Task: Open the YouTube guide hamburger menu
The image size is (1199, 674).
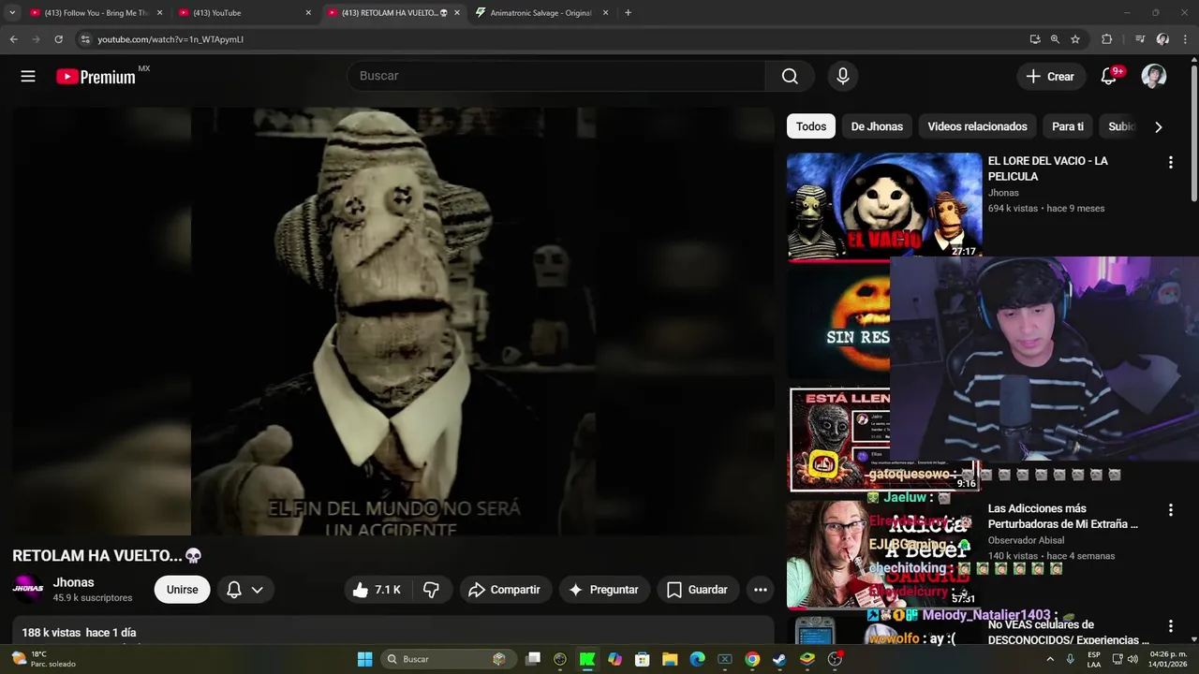Action: pyautogui.click(x=28, y=77)
